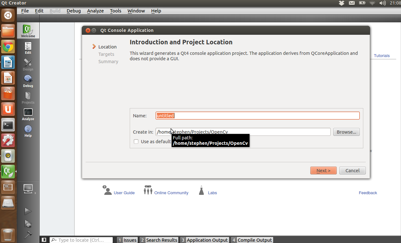Click Browse to choose project folder
The height and width of the screenshot is (243, 401).
click(346, 132)
